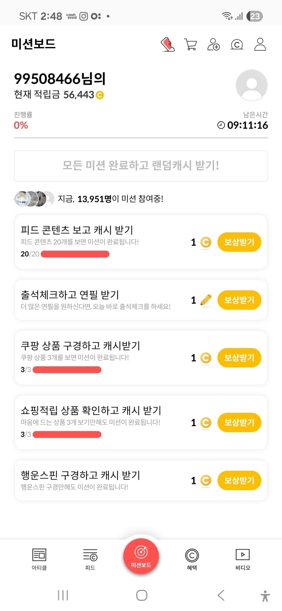Tap the invite friend icon
Screen dimensions: 282x611
214,44
